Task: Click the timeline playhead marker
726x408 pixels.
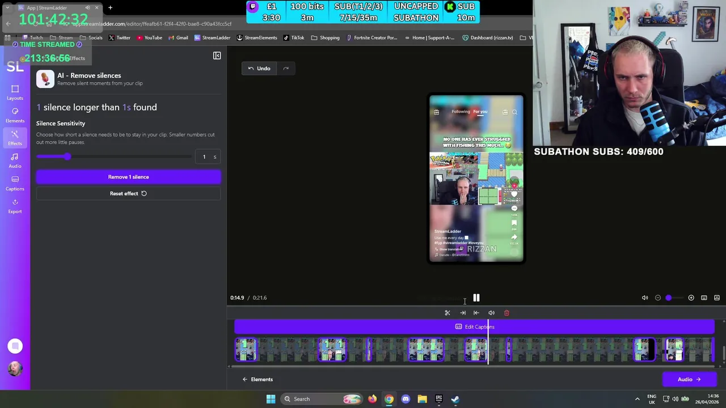Action: click(x=488, y=343)
